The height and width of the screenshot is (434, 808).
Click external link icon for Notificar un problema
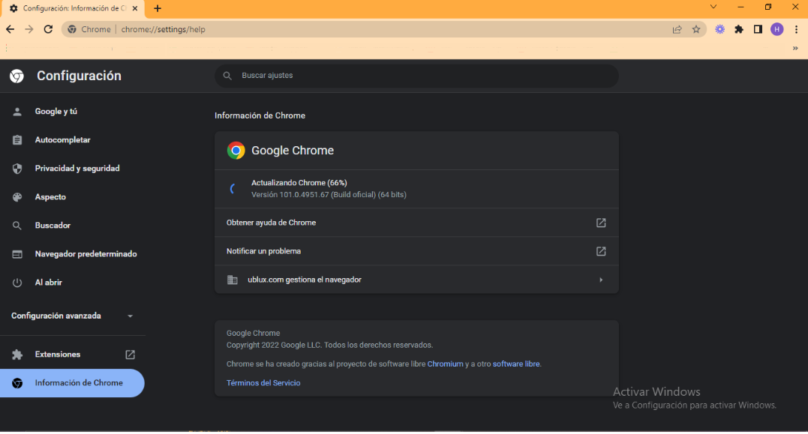601,251
